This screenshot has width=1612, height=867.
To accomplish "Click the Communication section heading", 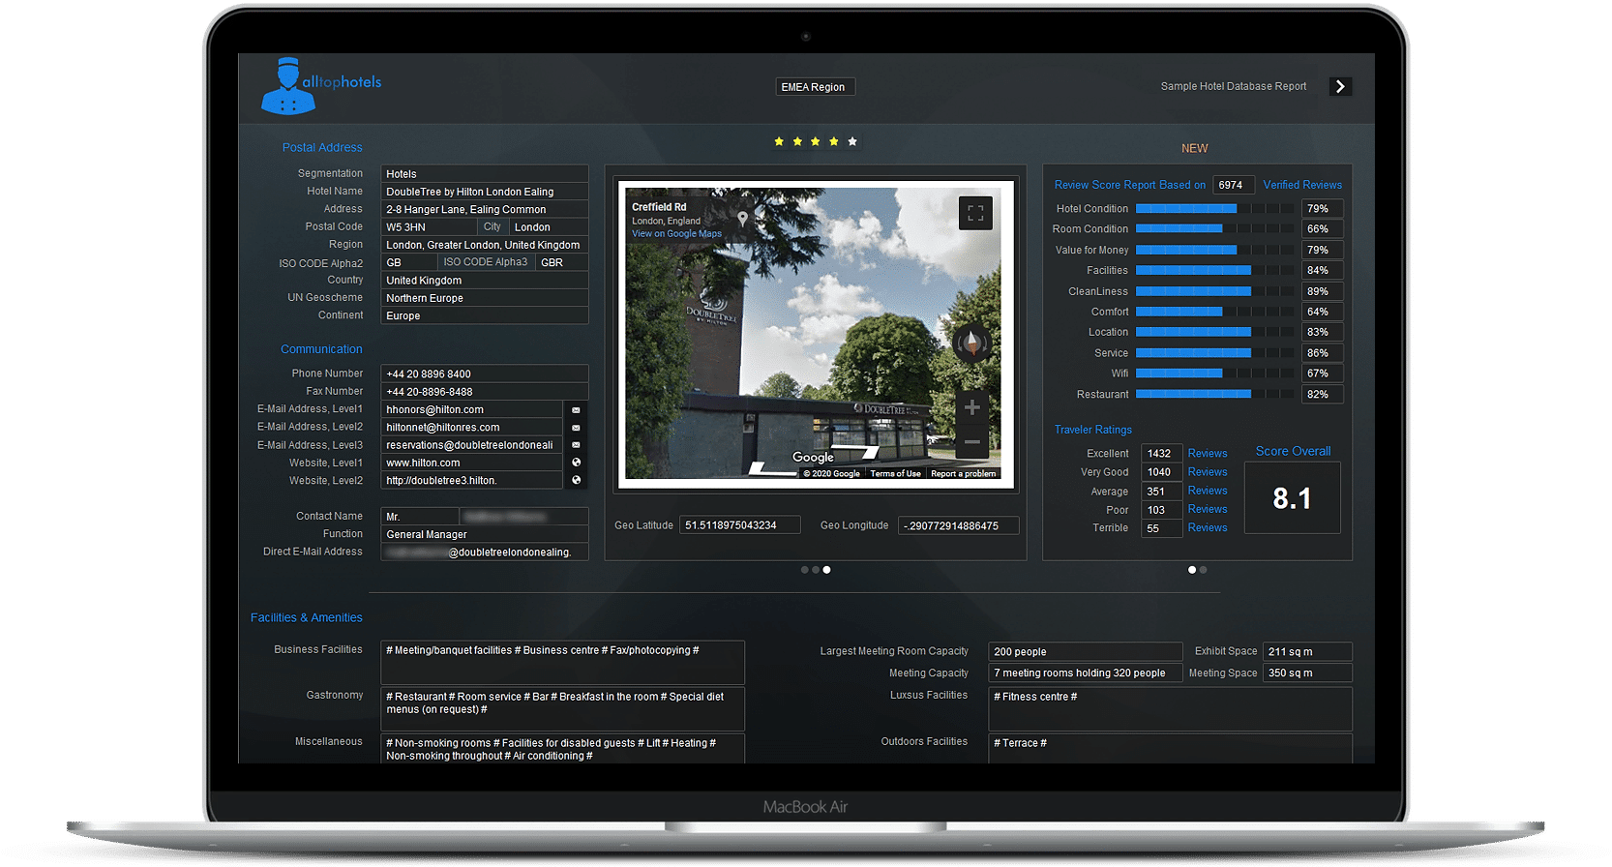I will [x=321, y=349].
